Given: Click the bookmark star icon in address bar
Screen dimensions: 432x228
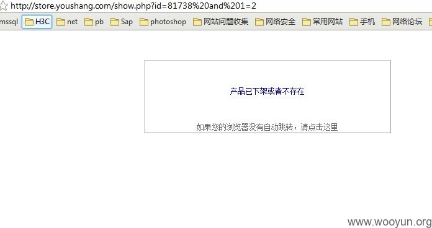Looking at the screenshot, I should (3, 6).
